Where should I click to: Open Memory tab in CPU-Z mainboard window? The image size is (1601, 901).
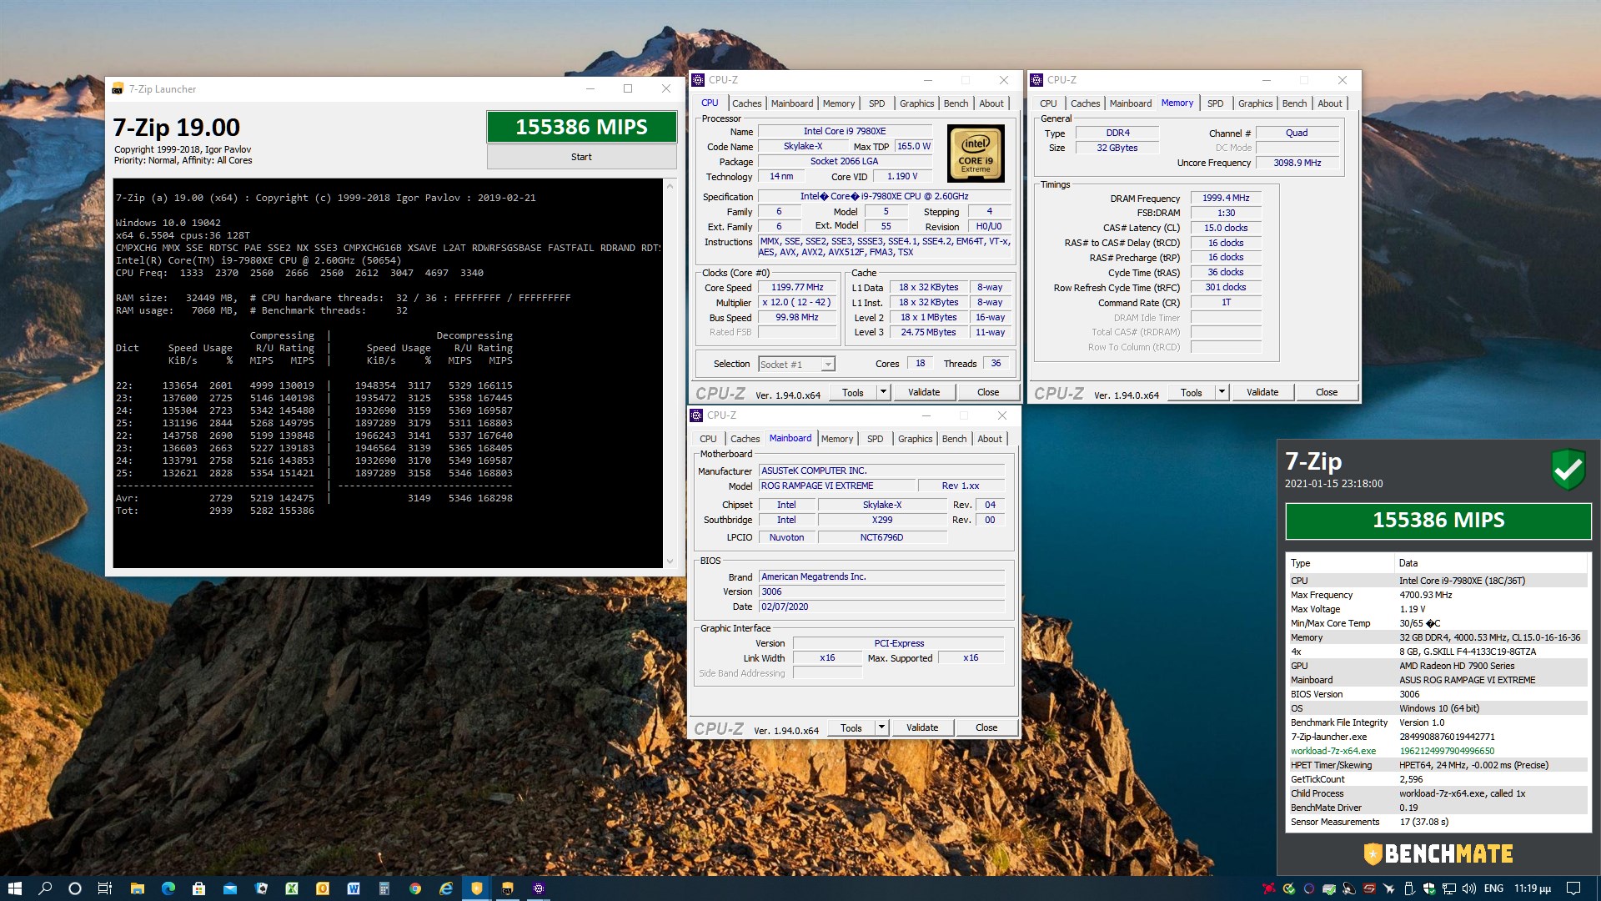click(x=836, y=439)
